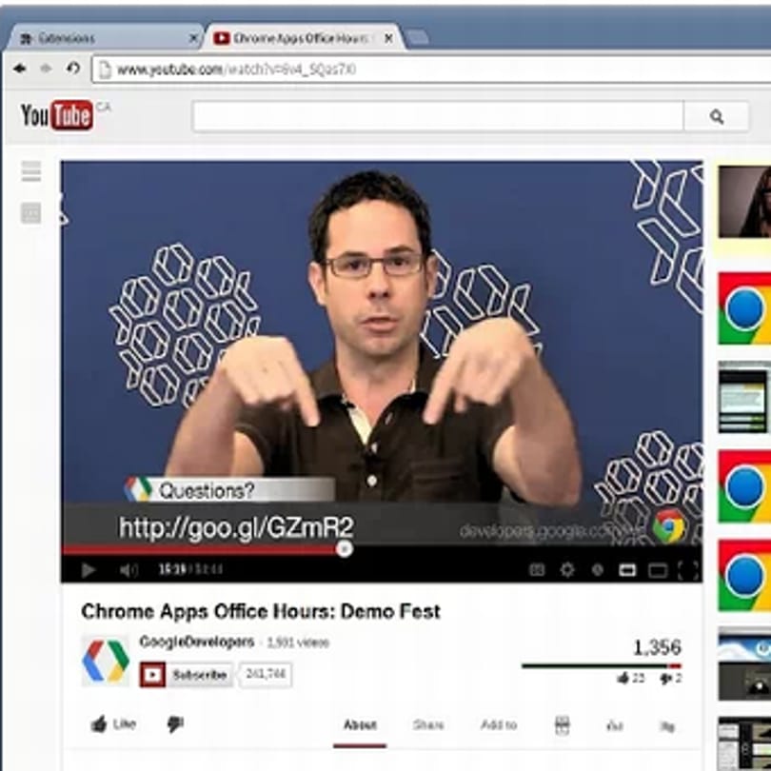Switch to the large player view
771x771 pixels.
pyautogui.click(x=658, y=570)
